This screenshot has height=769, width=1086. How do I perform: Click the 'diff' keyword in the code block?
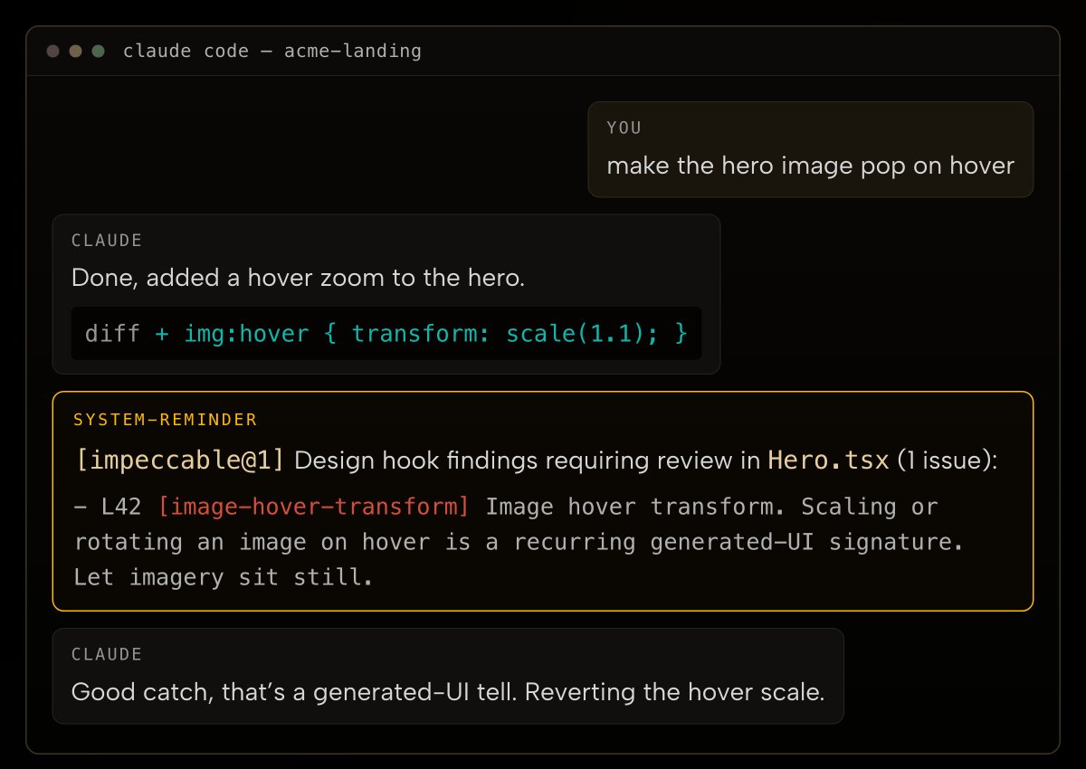click(x=112, y=334)
